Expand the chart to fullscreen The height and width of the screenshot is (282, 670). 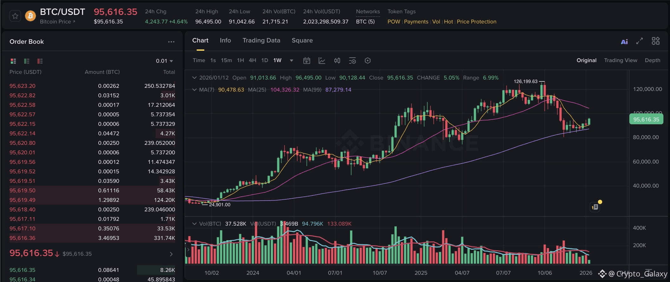click(640, 41)
